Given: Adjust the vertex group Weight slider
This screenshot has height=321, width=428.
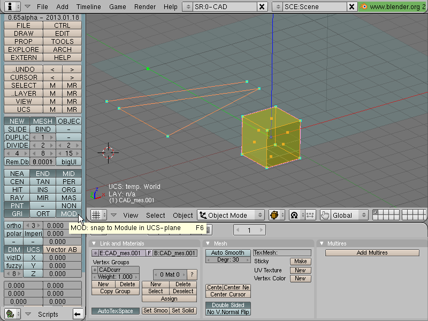Looking at the screenshot, I should 115,277.
